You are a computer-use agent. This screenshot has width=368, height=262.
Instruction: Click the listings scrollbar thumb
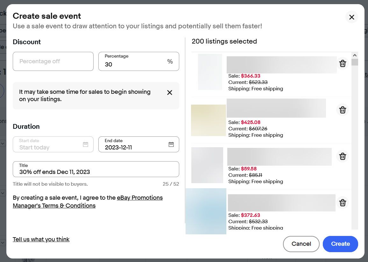click(x=355, y=62)
